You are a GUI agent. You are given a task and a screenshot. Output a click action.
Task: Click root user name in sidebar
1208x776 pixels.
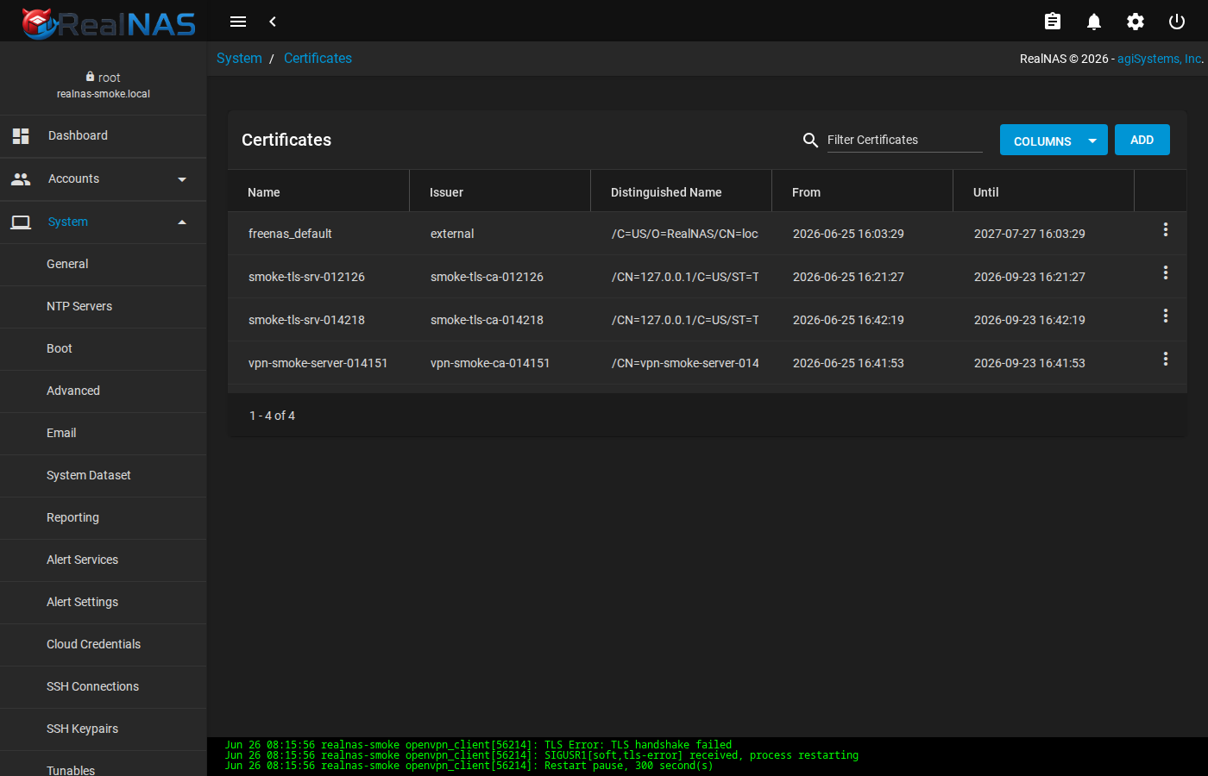click(109, 78)
